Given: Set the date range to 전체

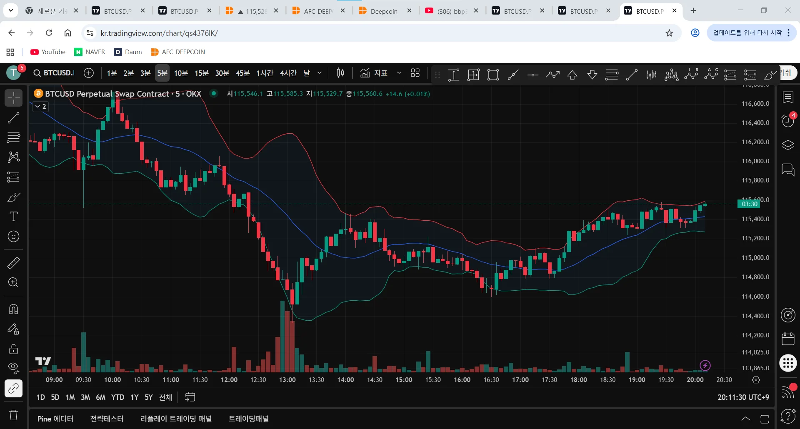Looking at the screenshot, I should click(x=165, y=397).
